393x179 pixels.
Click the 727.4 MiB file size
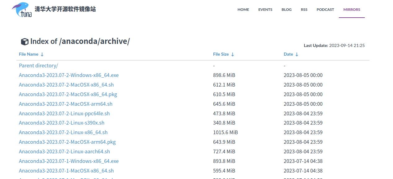(x=224, y=151)
